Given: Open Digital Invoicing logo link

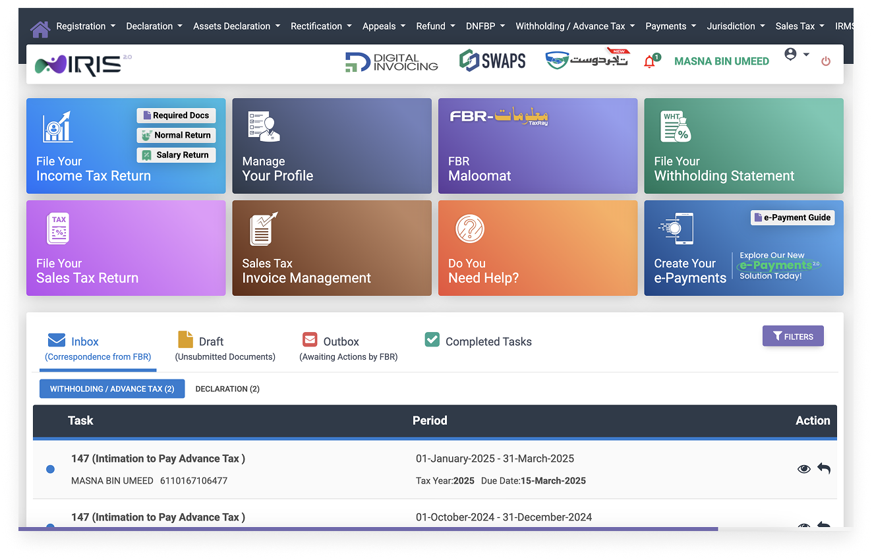Looking at the screenshot, I should pyautogui.click(x=392, y=62).
